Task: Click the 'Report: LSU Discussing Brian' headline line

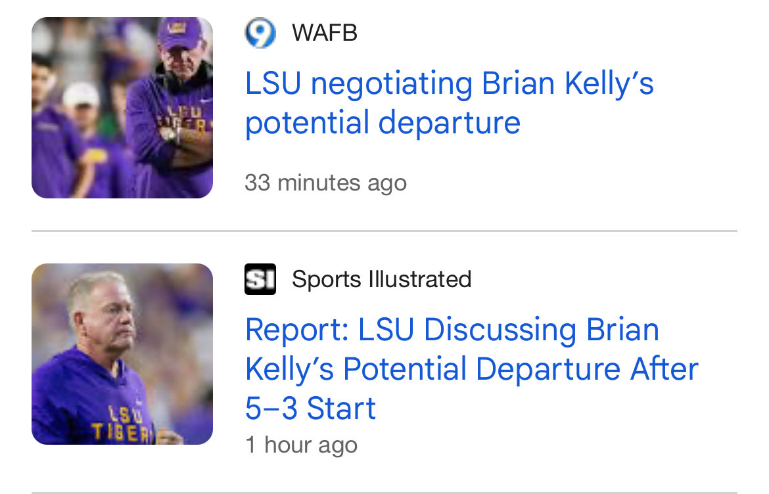Action: pos(452,329)
